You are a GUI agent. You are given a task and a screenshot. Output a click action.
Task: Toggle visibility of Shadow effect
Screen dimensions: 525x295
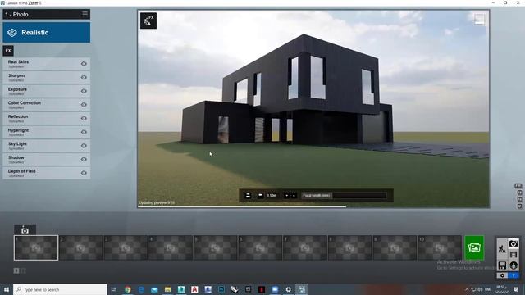(84, 160)
